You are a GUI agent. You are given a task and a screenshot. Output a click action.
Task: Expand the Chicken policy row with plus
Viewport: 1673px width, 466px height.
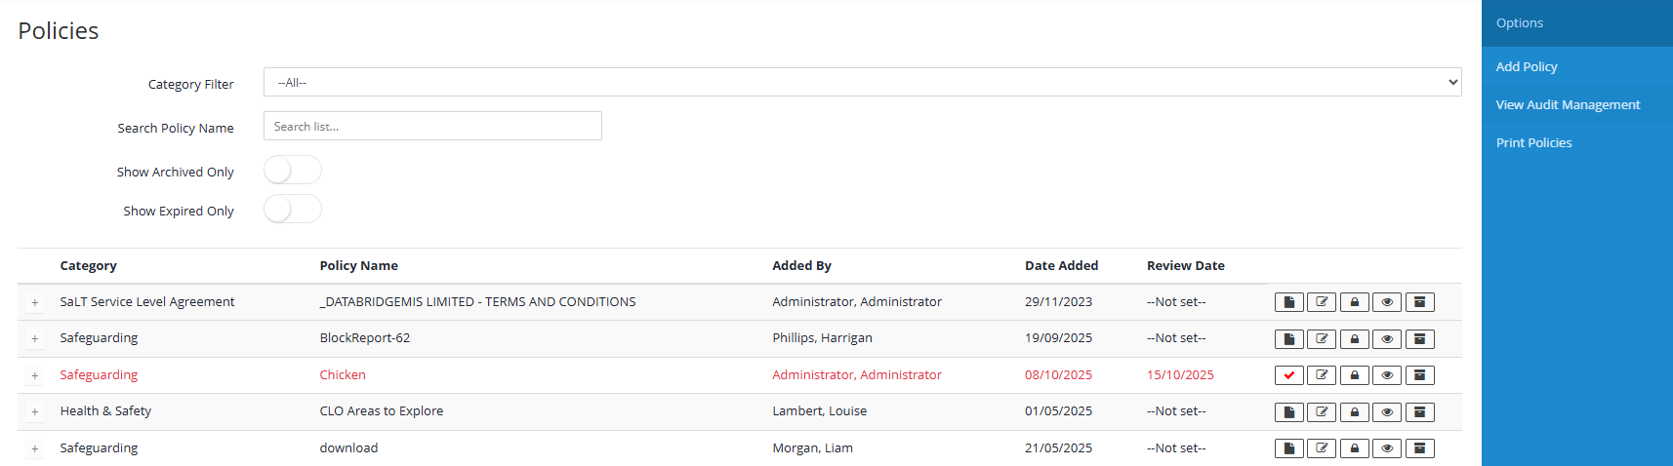pyautogui.click(x=35, y=376)
